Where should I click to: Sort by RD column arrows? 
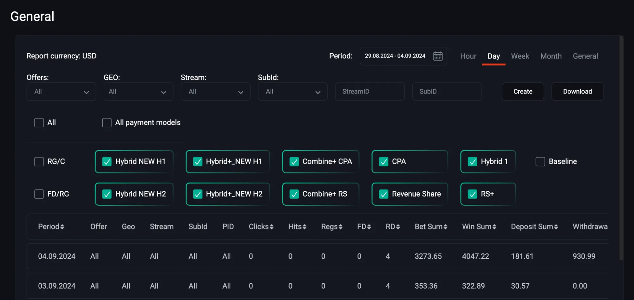click(398, 227)
